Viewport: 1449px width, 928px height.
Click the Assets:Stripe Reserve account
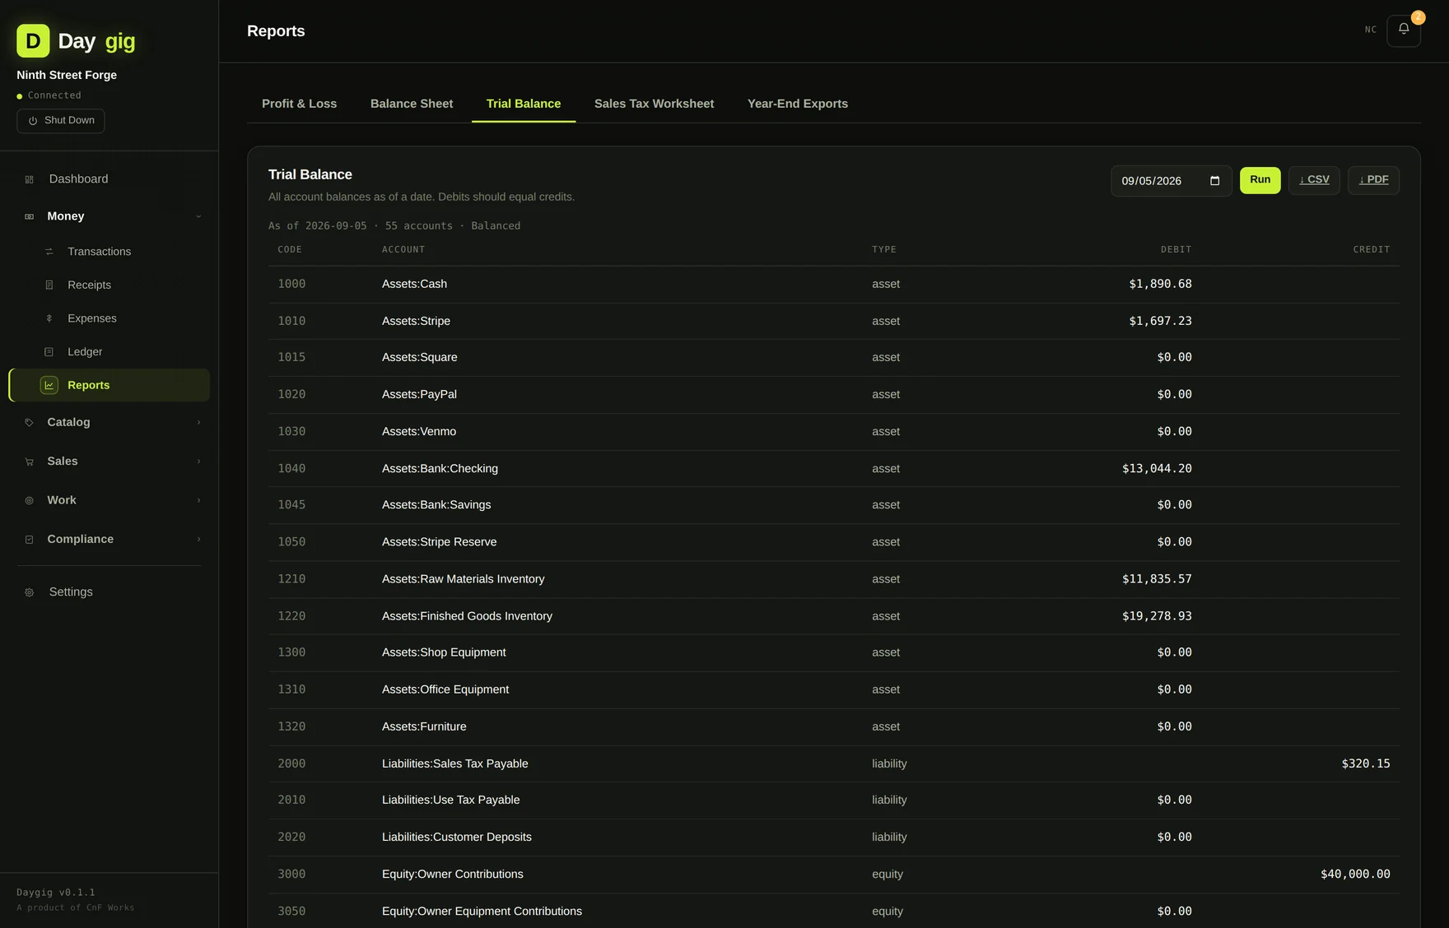coord(440,542)
